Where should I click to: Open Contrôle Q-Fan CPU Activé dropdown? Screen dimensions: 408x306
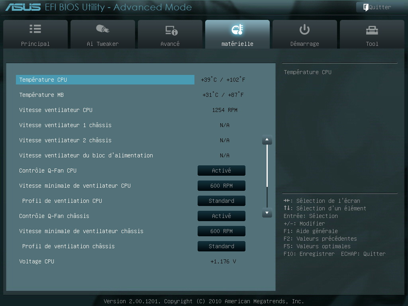coord(222,171)
